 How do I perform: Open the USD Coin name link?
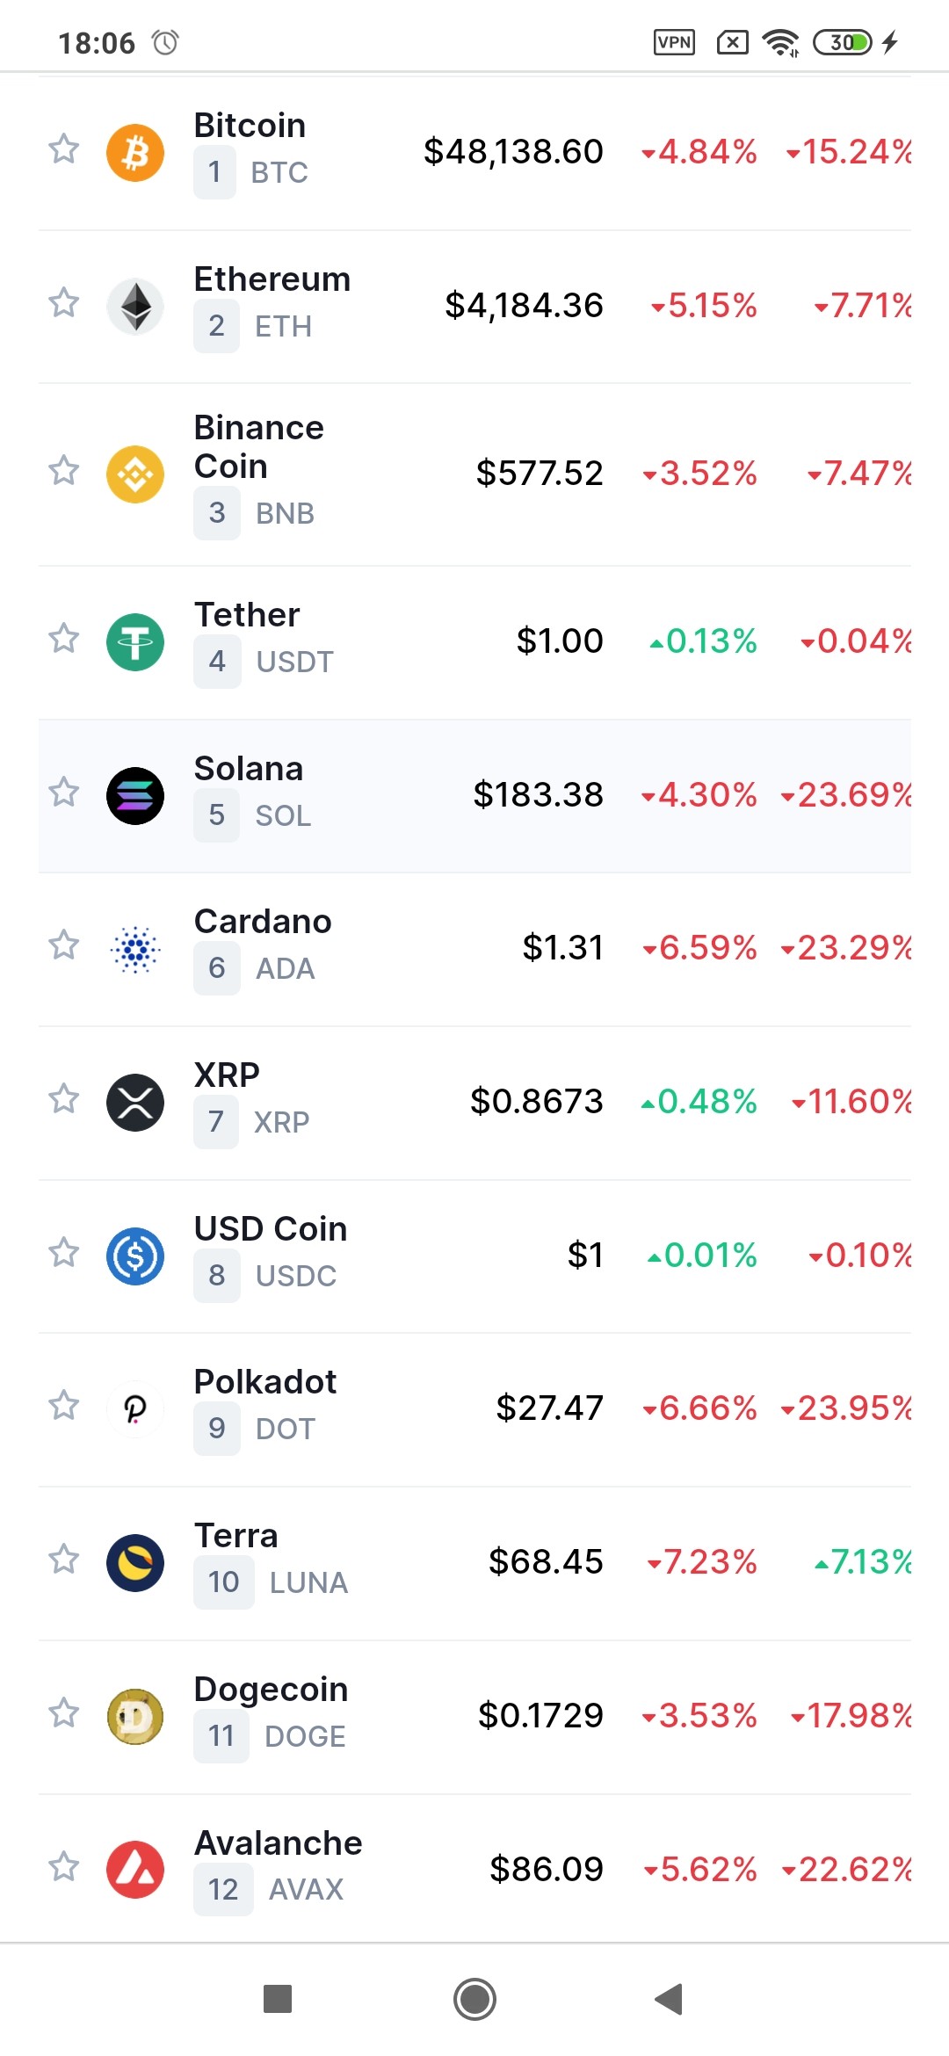click(271, 1228)
